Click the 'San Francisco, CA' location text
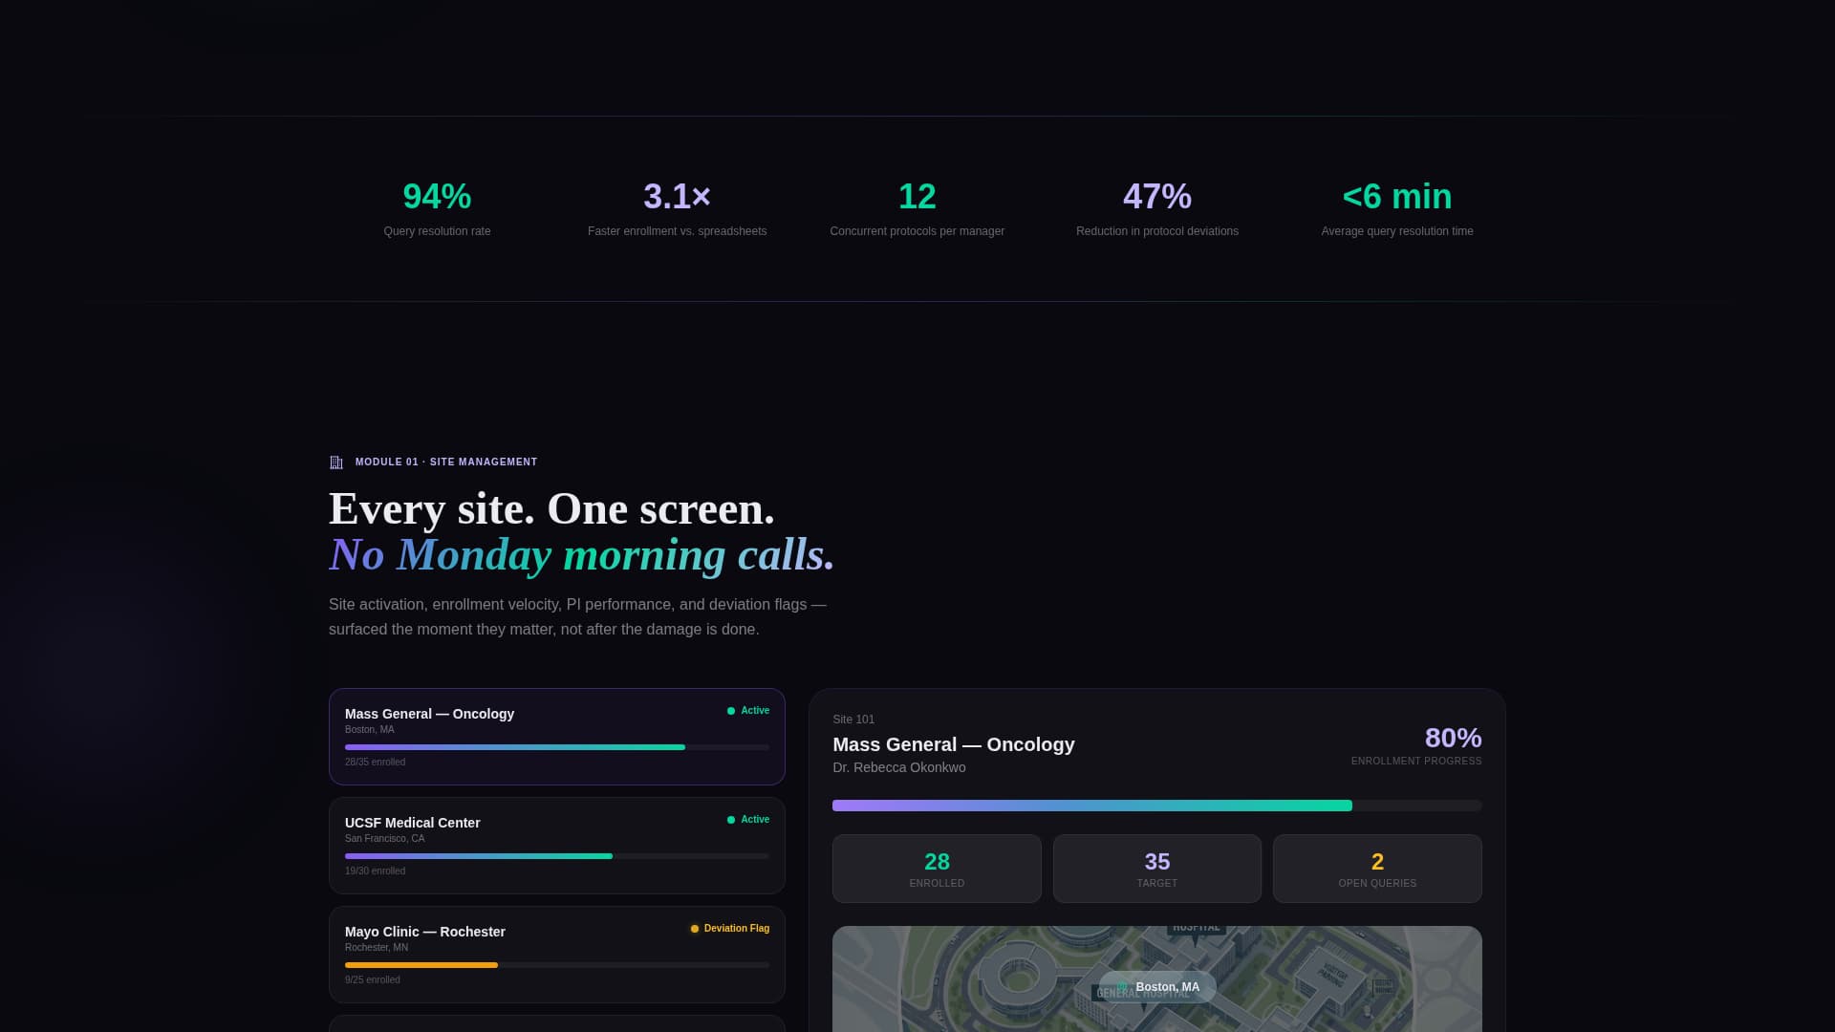 pos(384,839)
